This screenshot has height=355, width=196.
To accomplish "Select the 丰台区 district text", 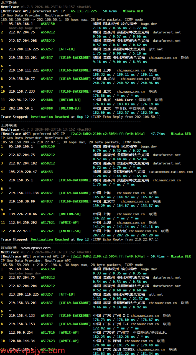I will coord(121,108).
